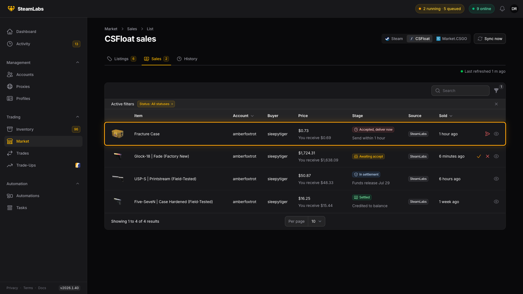
Task: Click the send icon on Fracture Case row
Action: (487, 134)
